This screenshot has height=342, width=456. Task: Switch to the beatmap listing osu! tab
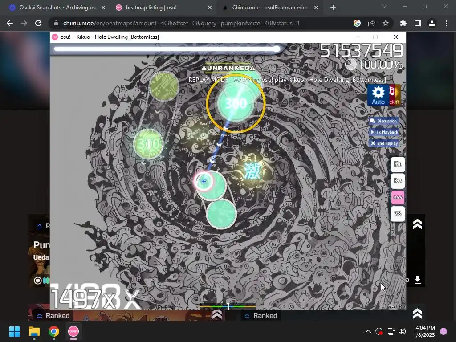tap(151, 8)
